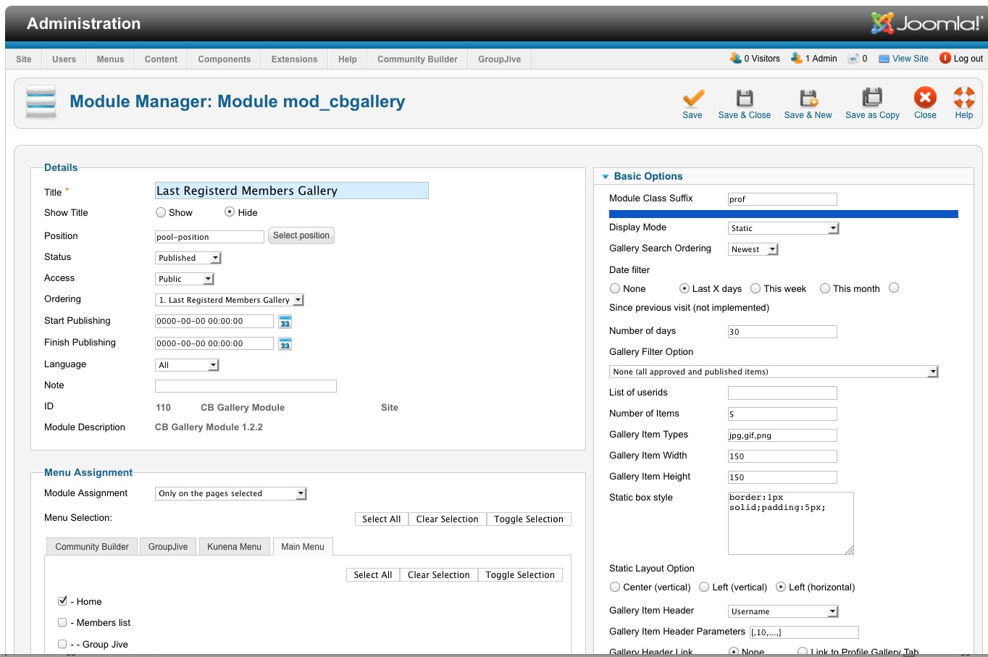Viewport: 988px width, 657px height.
Task: Open the Status dropdown
Action: coord(188,258)
